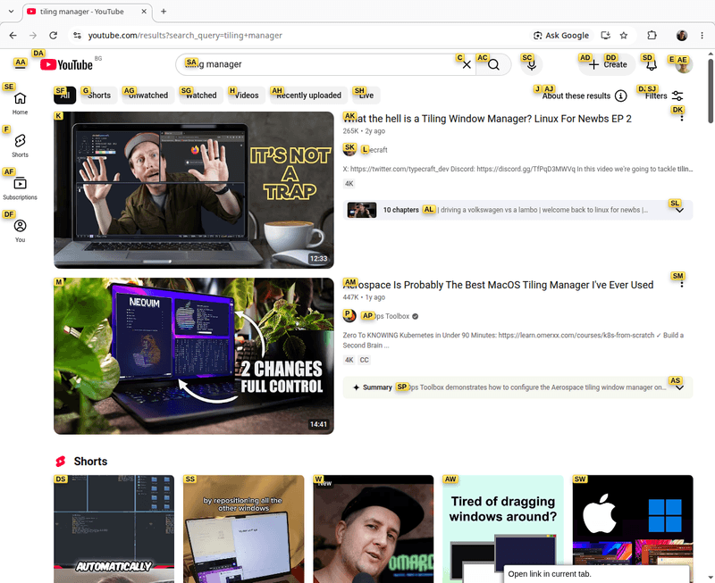
Task: Play the "2 CHANGES FULL CONTROL" thumbnail
Action: (194, 356)
